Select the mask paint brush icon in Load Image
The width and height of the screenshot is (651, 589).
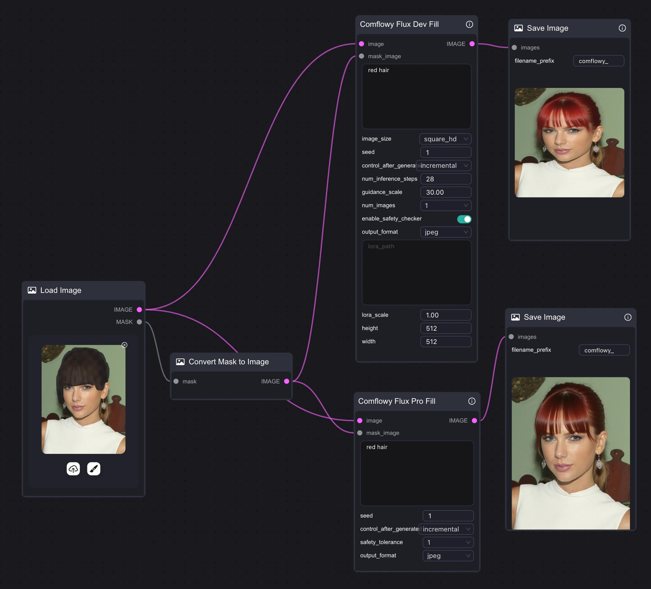coord(94,469)
